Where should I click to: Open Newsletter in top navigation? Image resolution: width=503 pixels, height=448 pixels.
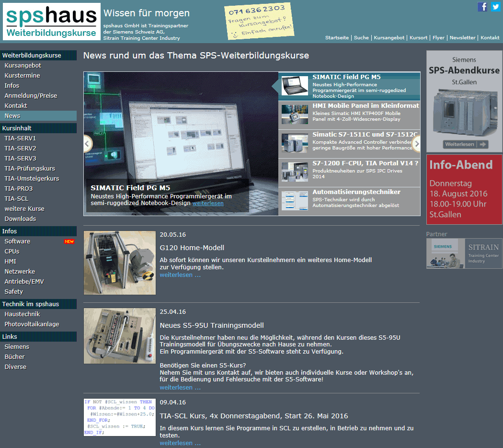point(463,37)
